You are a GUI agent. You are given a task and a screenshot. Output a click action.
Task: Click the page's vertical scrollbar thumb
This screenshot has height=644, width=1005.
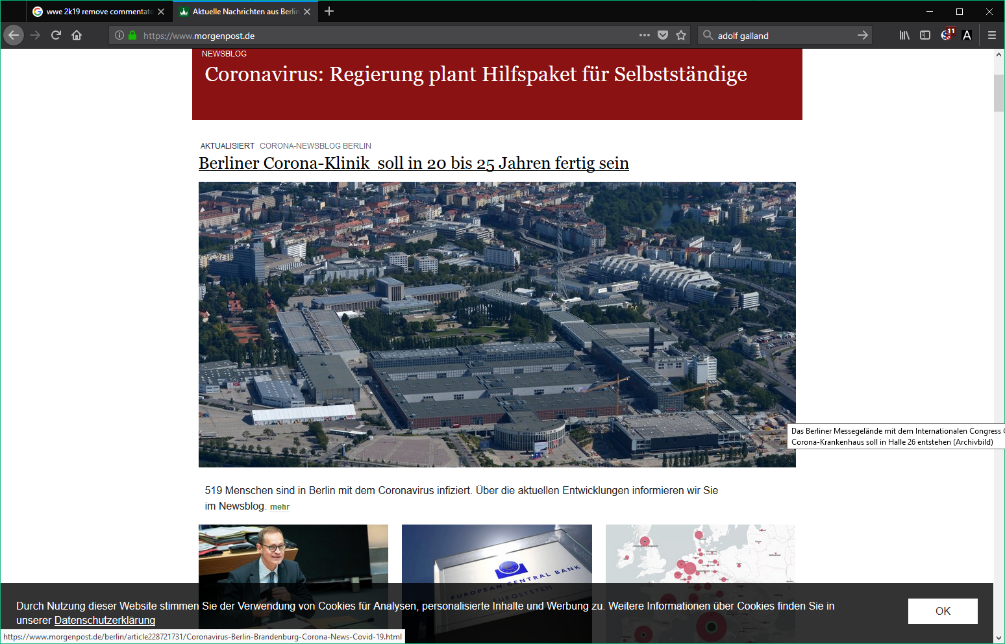[x=999, y=93]
